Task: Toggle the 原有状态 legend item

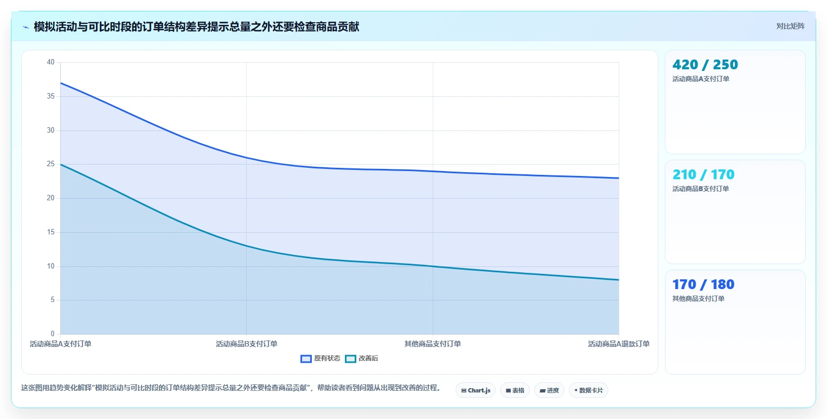Action: pos(320,358)
